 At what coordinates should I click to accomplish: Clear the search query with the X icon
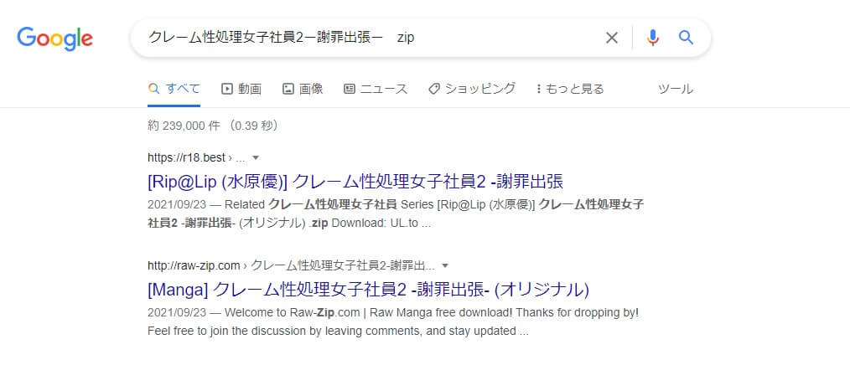(x=611, y=38)
